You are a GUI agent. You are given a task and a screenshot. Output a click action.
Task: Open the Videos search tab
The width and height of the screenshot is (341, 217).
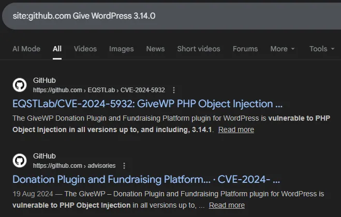pyautogui.click(x=85, y=49)
